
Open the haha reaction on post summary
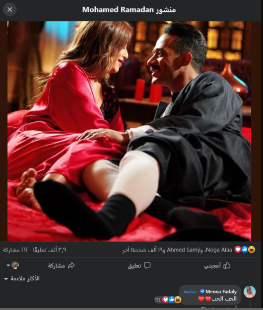coord(252,250)
